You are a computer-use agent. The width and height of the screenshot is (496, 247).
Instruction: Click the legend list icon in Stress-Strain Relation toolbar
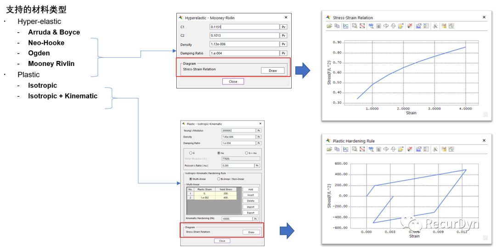click(426, 26)
